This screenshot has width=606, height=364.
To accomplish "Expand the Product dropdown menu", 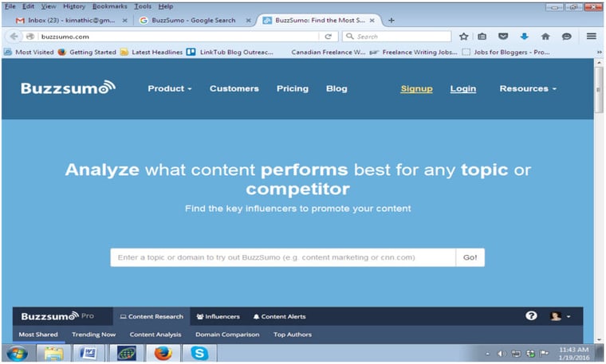I will [x=169, y=88].
